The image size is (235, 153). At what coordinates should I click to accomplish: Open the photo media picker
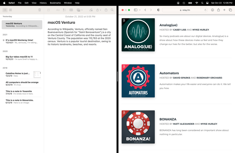point(78,10)
